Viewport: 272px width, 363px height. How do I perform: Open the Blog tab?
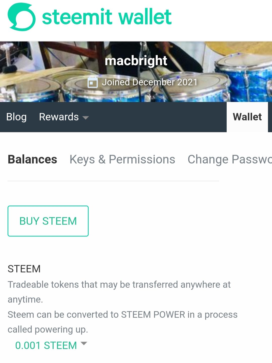pyautogui.click(x=16, y=117)
